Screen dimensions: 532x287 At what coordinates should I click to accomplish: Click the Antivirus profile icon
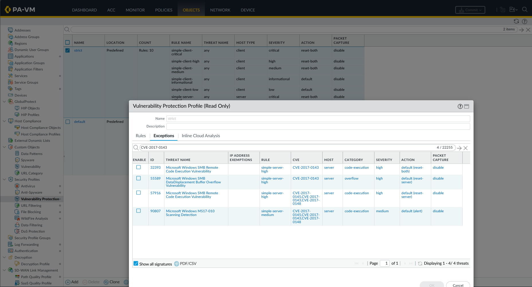pos(17,186)
